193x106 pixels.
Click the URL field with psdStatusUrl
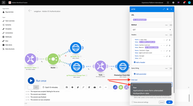tap(152, 20)
